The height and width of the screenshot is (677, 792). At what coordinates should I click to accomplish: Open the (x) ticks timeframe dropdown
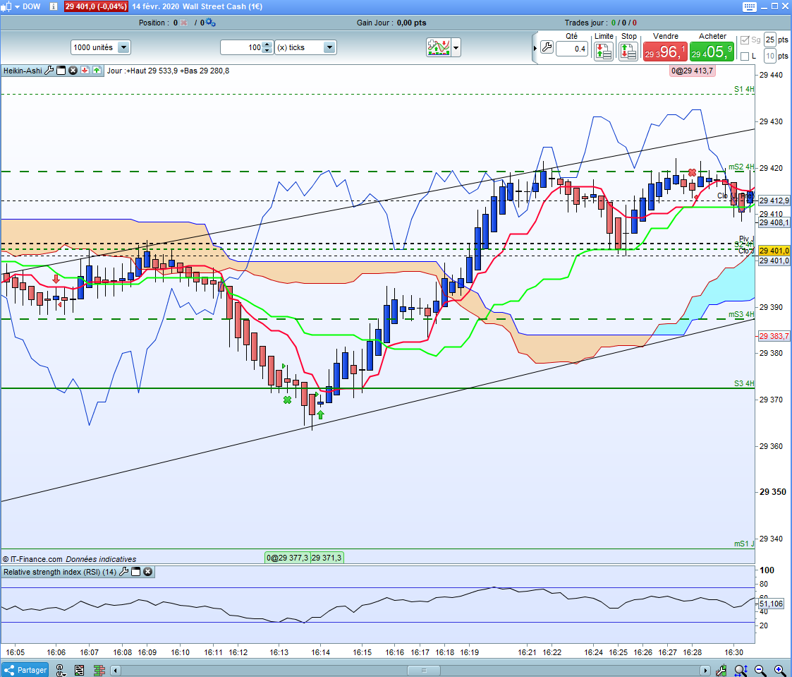point(305,47)
